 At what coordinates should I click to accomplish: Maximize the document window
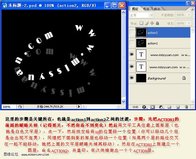click(115, 6)
